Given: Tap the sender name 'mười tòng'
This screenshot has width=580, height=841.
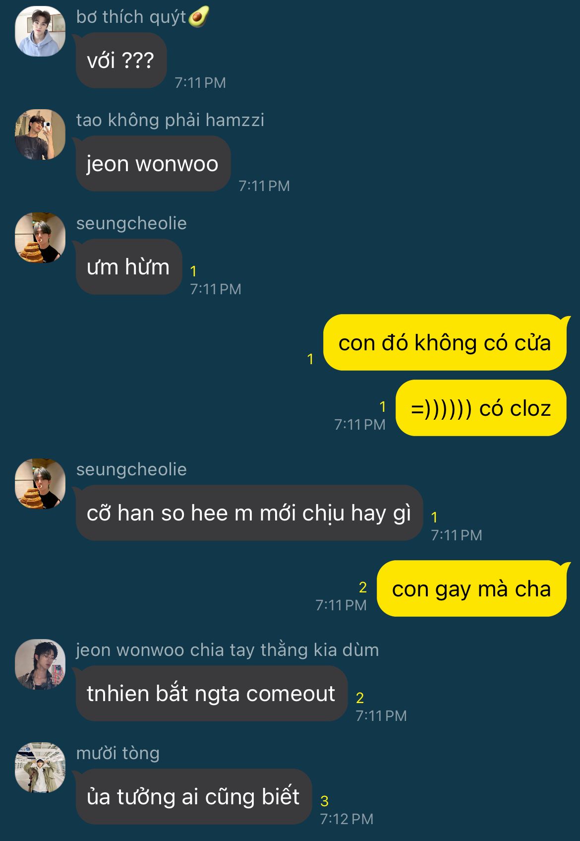Looking at the screenshot, I should click(118, 753).
